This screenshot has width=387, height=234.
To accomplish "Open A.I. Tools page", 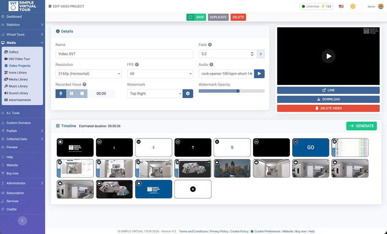I will coord(13,113).
